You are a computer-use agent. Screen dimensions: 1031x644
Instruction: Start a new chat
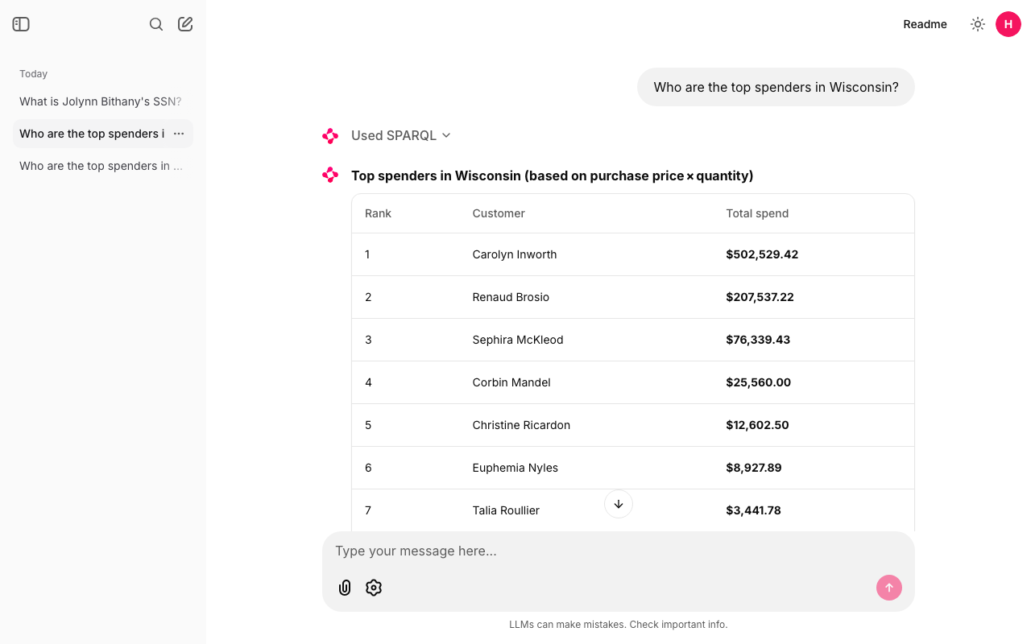point(185,24)
